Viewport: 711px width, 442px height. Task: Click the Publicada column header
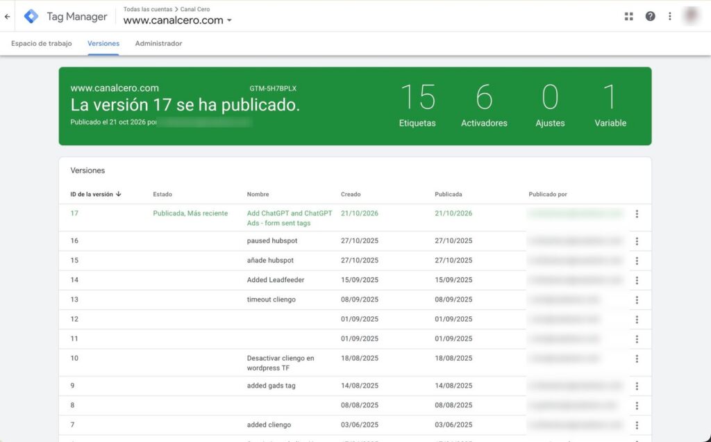pos(449,194)
